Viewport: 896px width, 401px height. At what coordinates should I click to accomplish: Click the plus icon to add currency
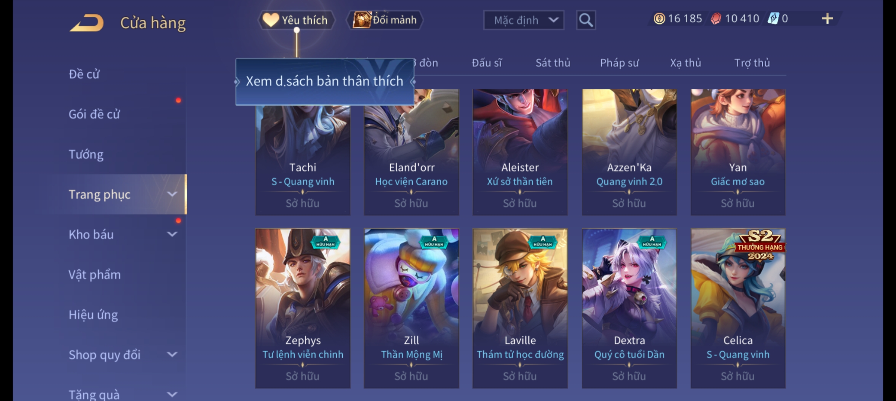827,19
